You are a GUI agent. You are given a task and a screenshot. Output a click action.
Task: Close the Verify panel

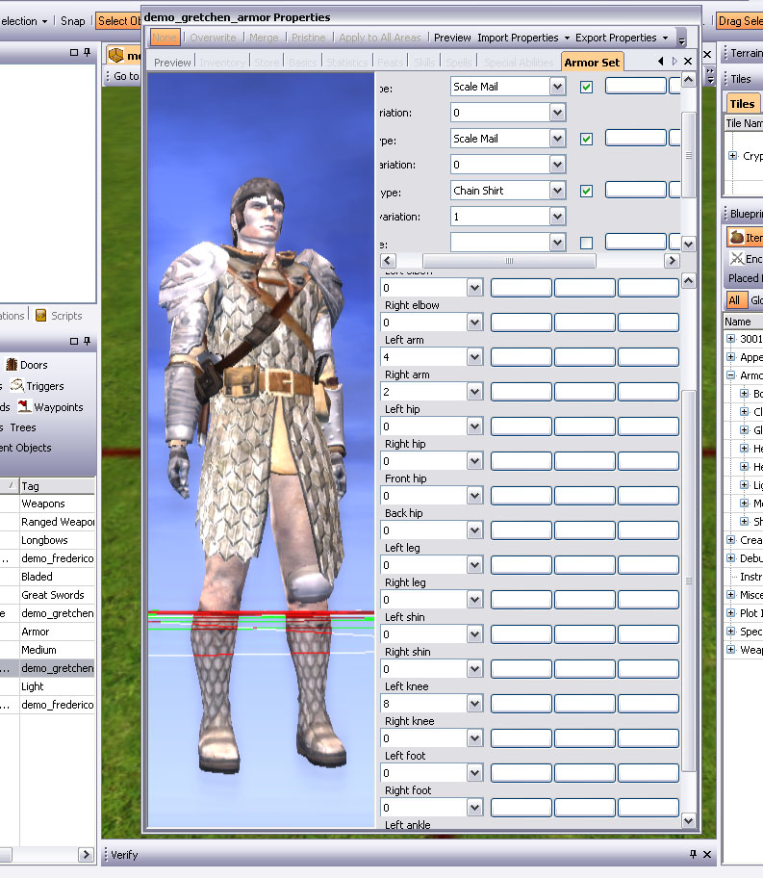click(x=707, y=854)
